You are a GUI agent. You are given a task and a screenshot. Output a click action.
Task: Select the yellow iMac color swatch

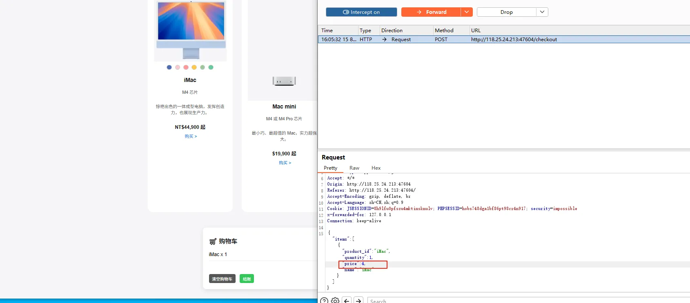tap(194, 67)
